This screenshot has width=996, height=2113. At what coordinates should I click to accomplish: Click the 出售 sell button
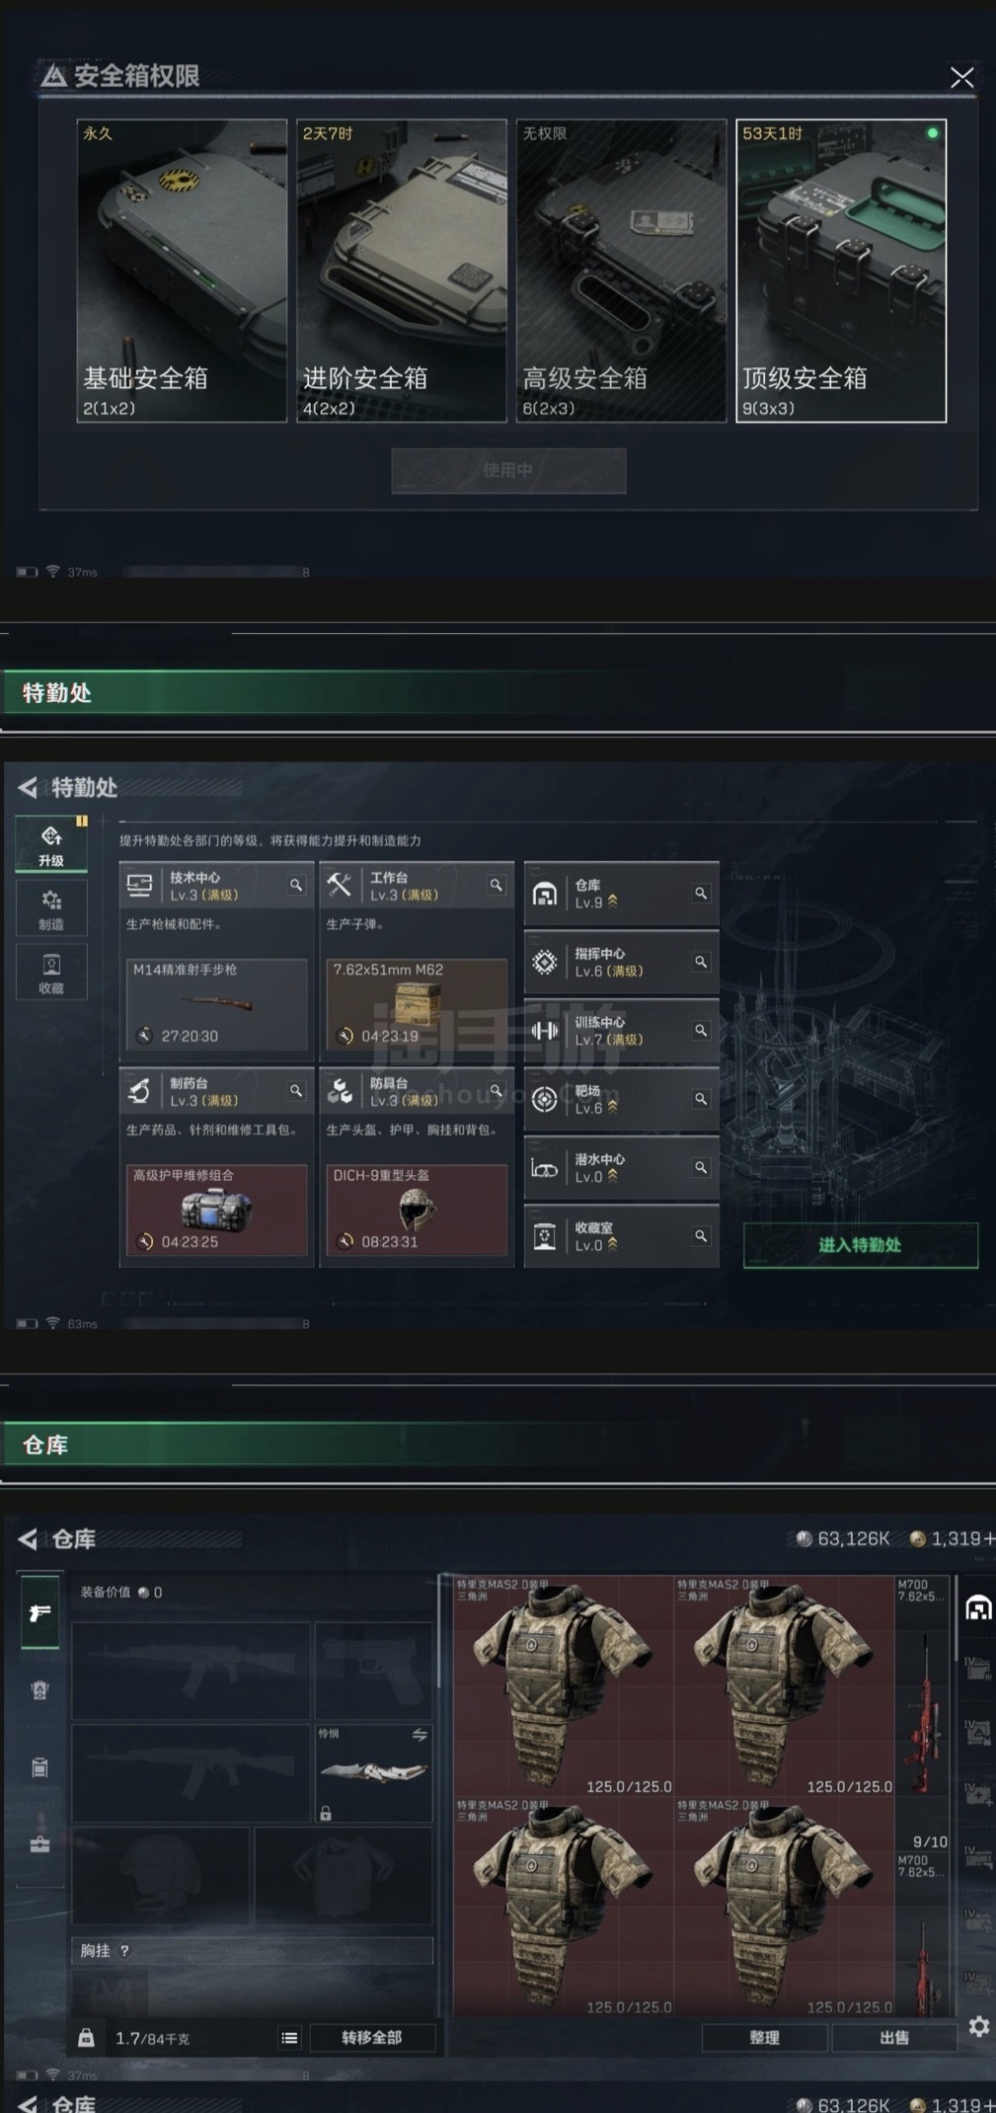point(894,2037)
